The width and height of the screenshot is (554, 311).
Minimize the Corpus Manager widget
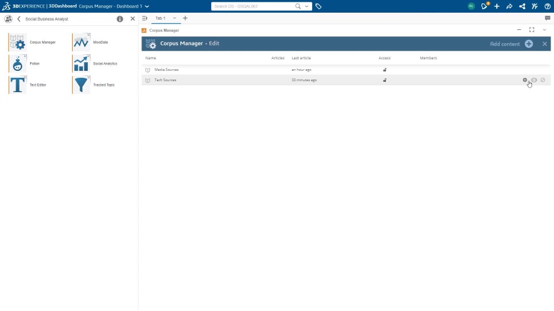[519, 30]
